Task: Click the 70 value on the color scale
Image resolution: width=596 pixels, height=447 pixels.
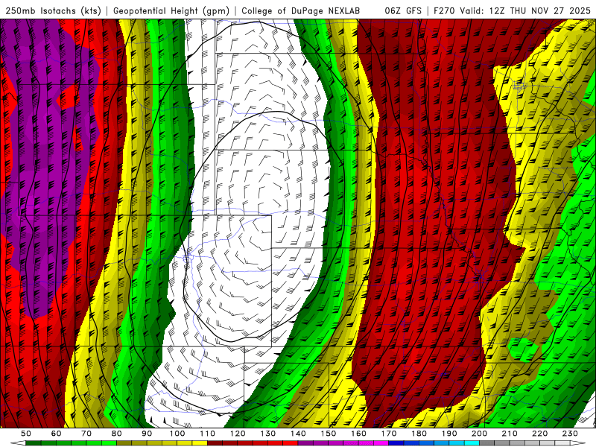Action: pyautogui.click(x=86, y=434)
